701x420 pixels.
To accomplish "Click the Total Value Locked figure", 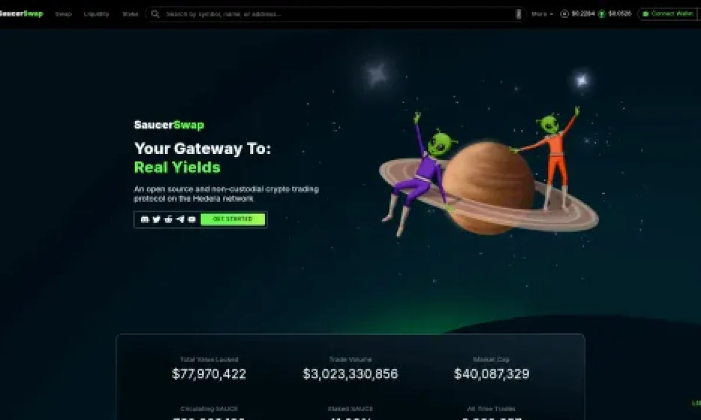I will [x=209, y=374].
